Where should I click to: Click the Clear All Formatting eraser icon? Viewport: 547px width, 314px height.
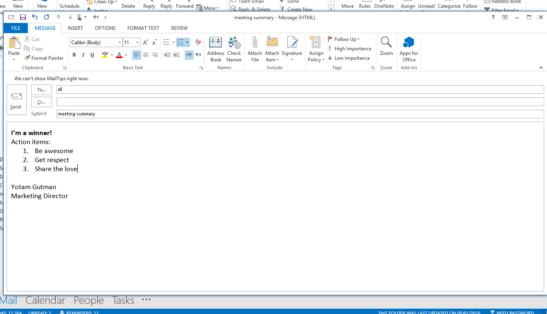pos(199,42)
